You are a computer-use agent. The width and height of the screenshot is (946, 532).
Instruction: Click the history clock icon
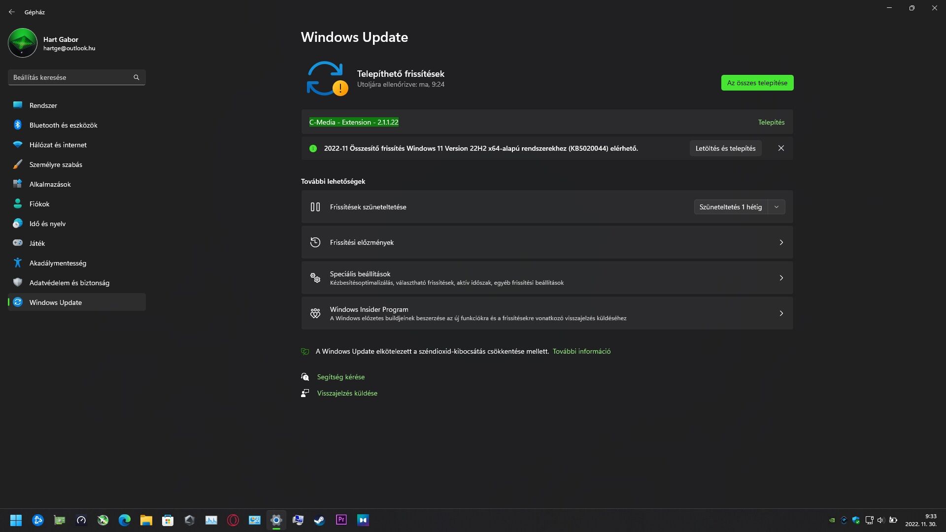315,242
